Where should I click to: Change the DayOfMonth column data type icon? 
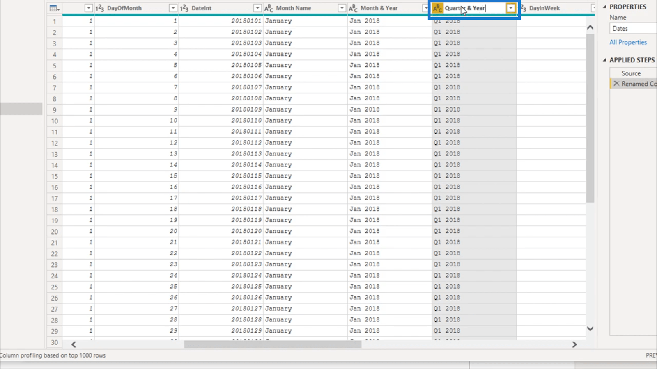coord(100,8)
